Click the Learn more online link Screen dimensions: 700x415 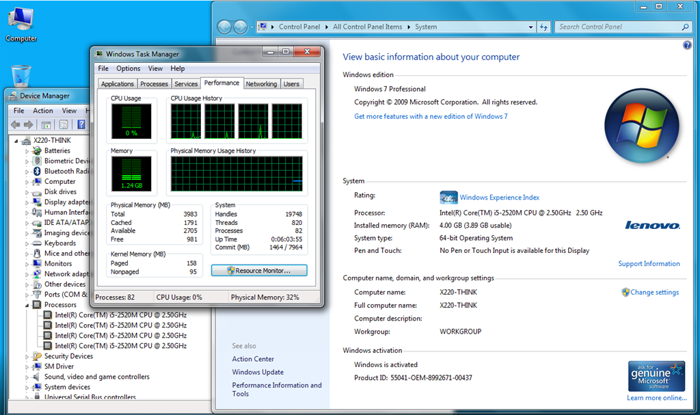point(657,398)
